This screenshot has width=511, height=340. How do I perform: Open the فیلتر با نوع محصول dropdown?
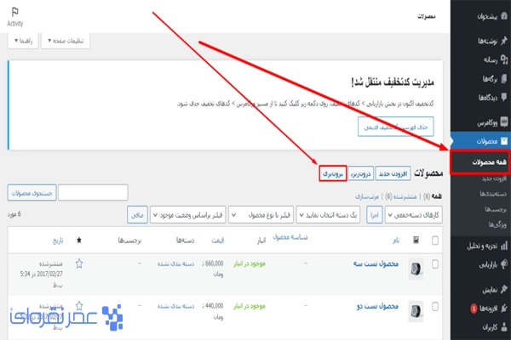261,215
